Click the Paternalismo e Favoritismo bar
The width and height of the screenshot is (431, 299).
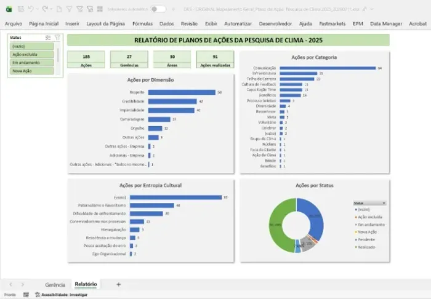(x=152, y=205)
